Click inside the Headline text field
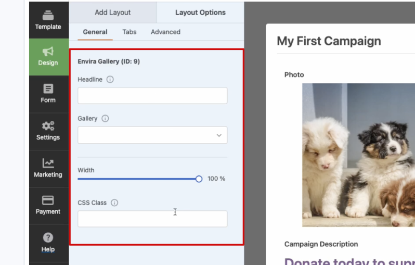 152,96
